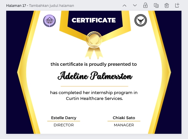Image resolution: width=188 pixels, height=139 pixels.
Task: Select the 'Chiaki Sato' signature name
Action: [x=124, y=118]
